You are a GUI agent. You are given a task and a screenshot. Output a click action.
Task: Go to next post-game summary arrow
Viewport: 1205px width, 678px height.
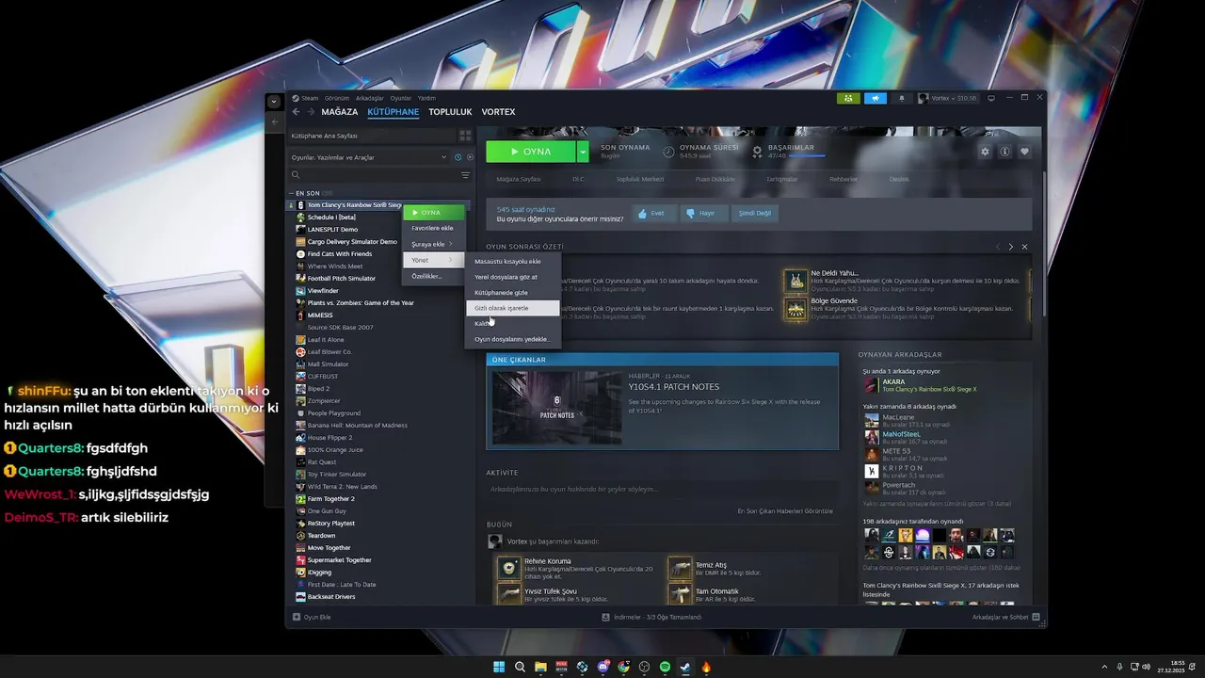click(x=1011, y=247)
